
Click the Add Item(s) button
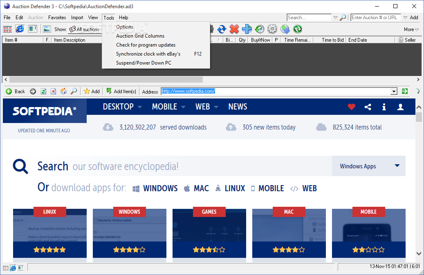(x=121, y=91)
